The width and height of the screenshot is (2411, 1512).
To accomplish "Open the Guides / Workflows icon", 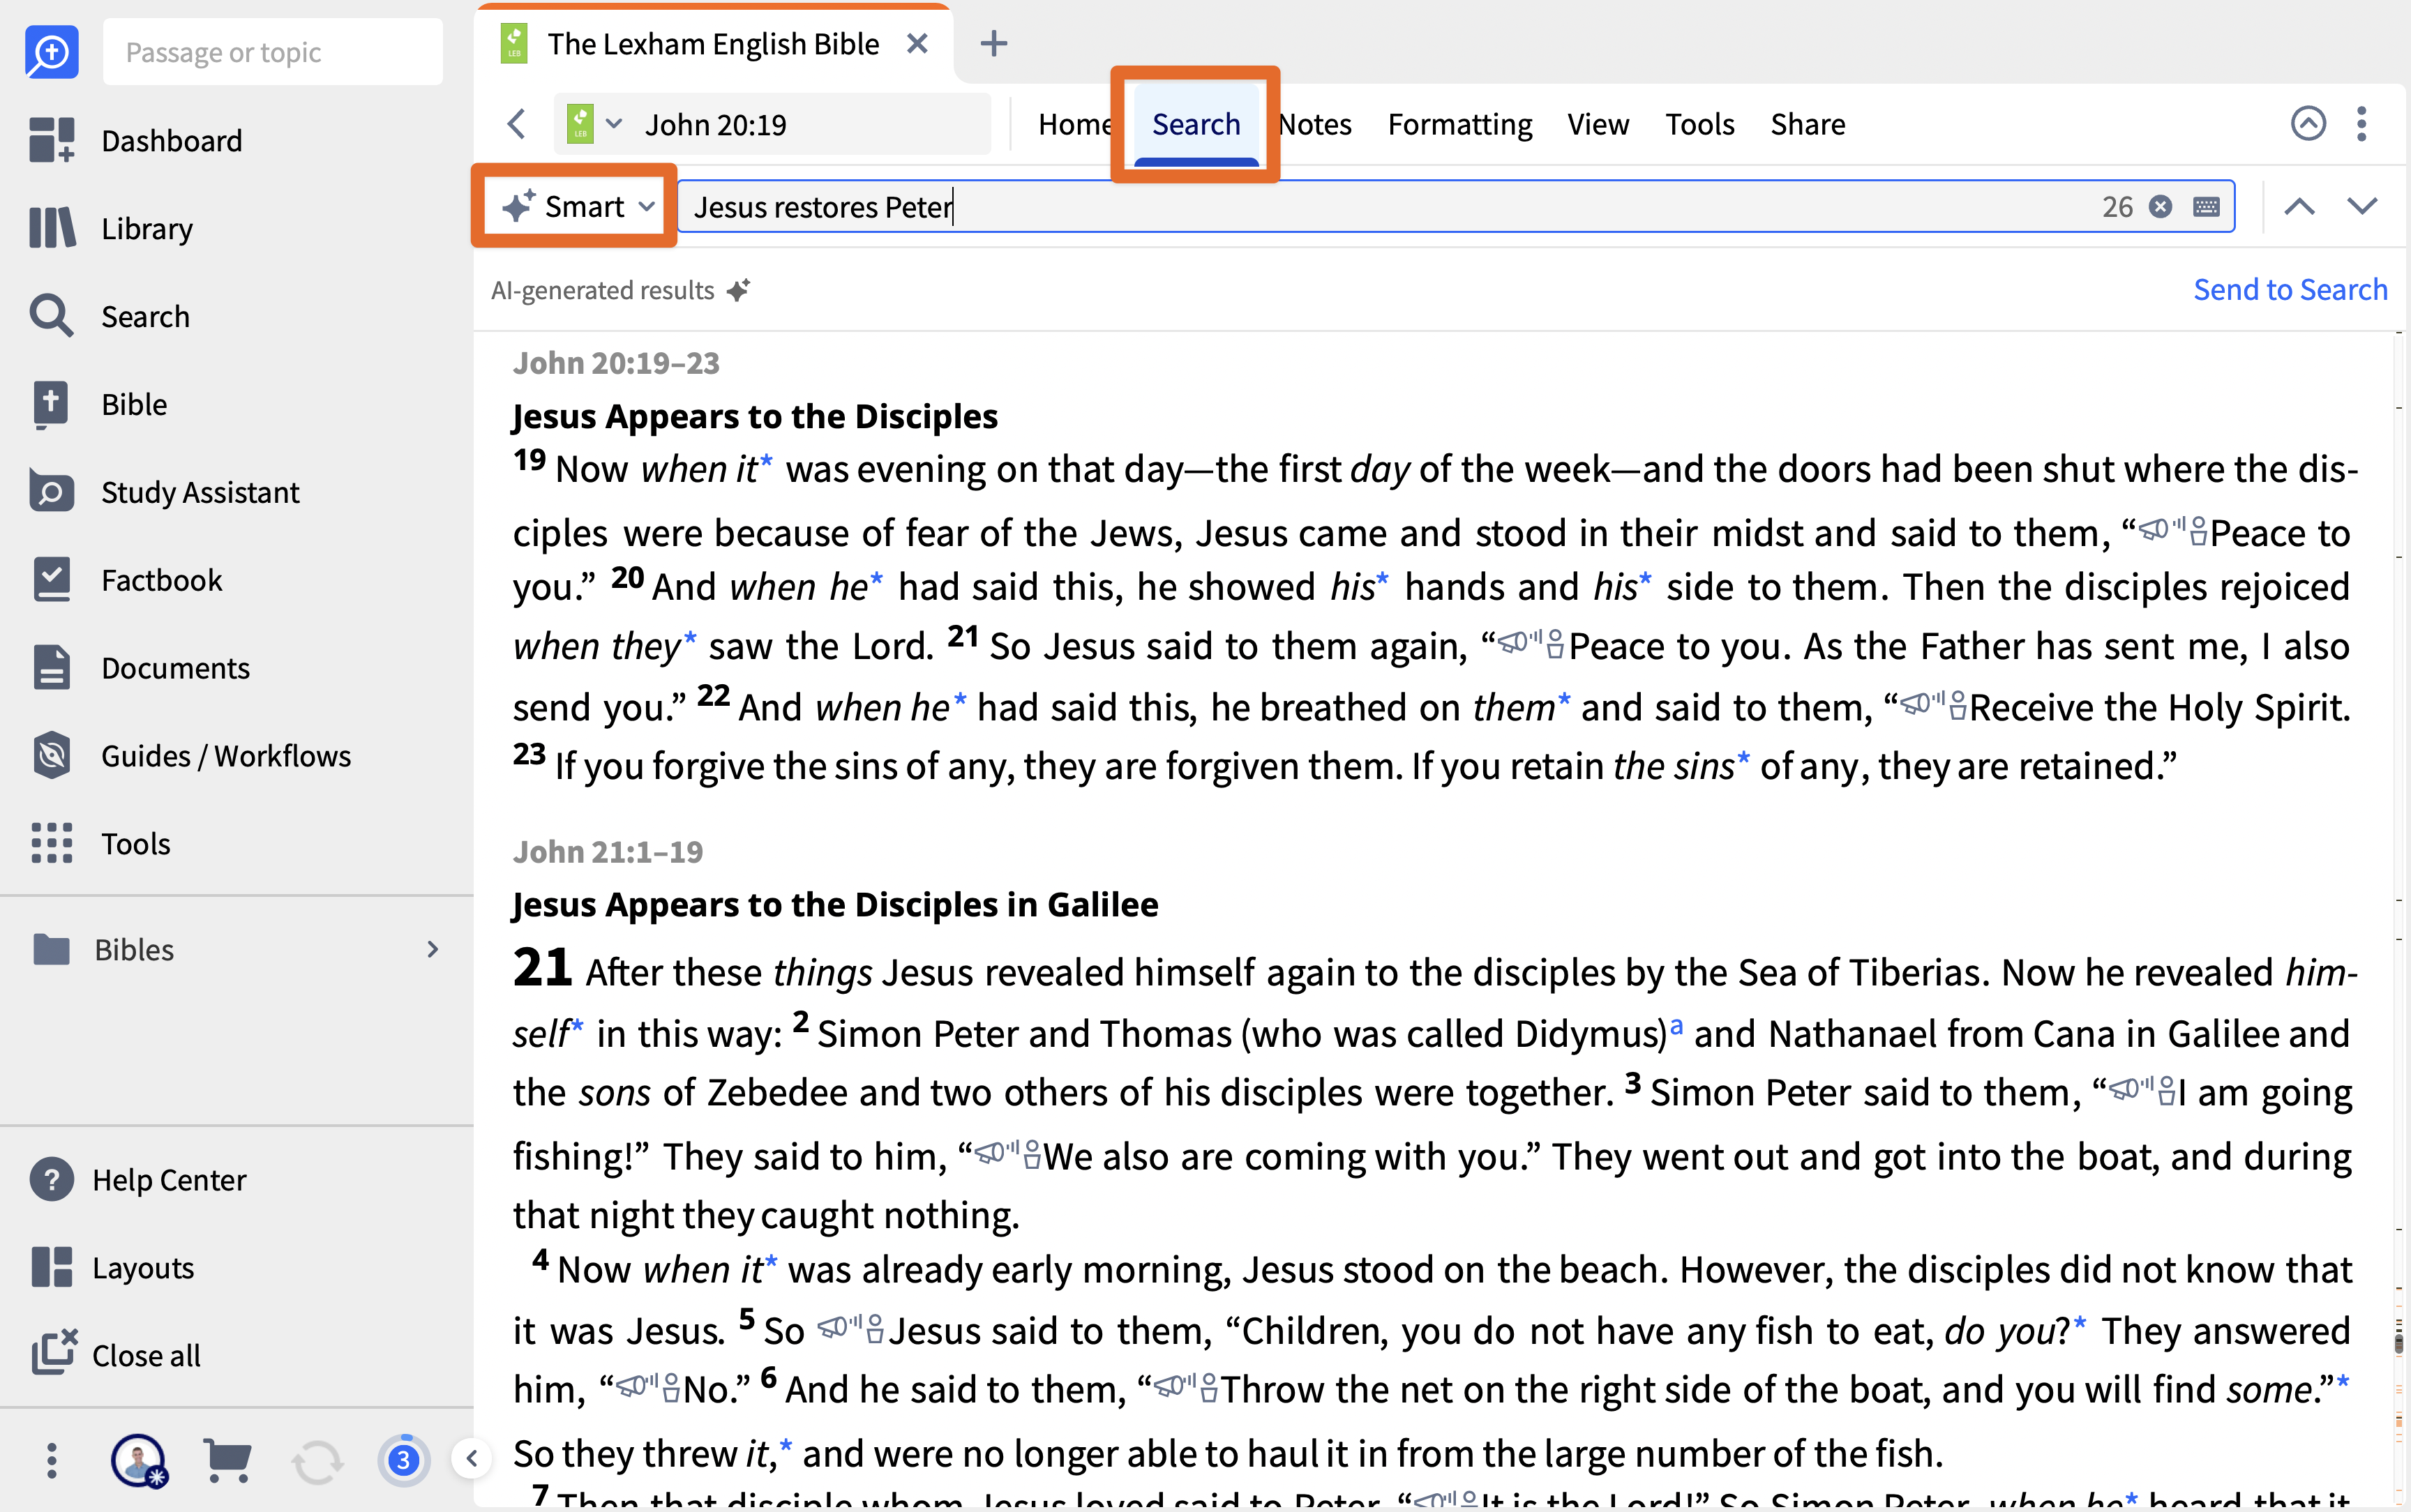I will [x=51, y=756].
